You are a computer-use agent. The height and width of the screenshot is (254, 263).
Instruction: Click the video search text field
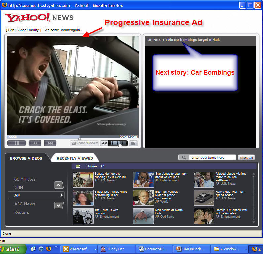[x=212, y=158]
